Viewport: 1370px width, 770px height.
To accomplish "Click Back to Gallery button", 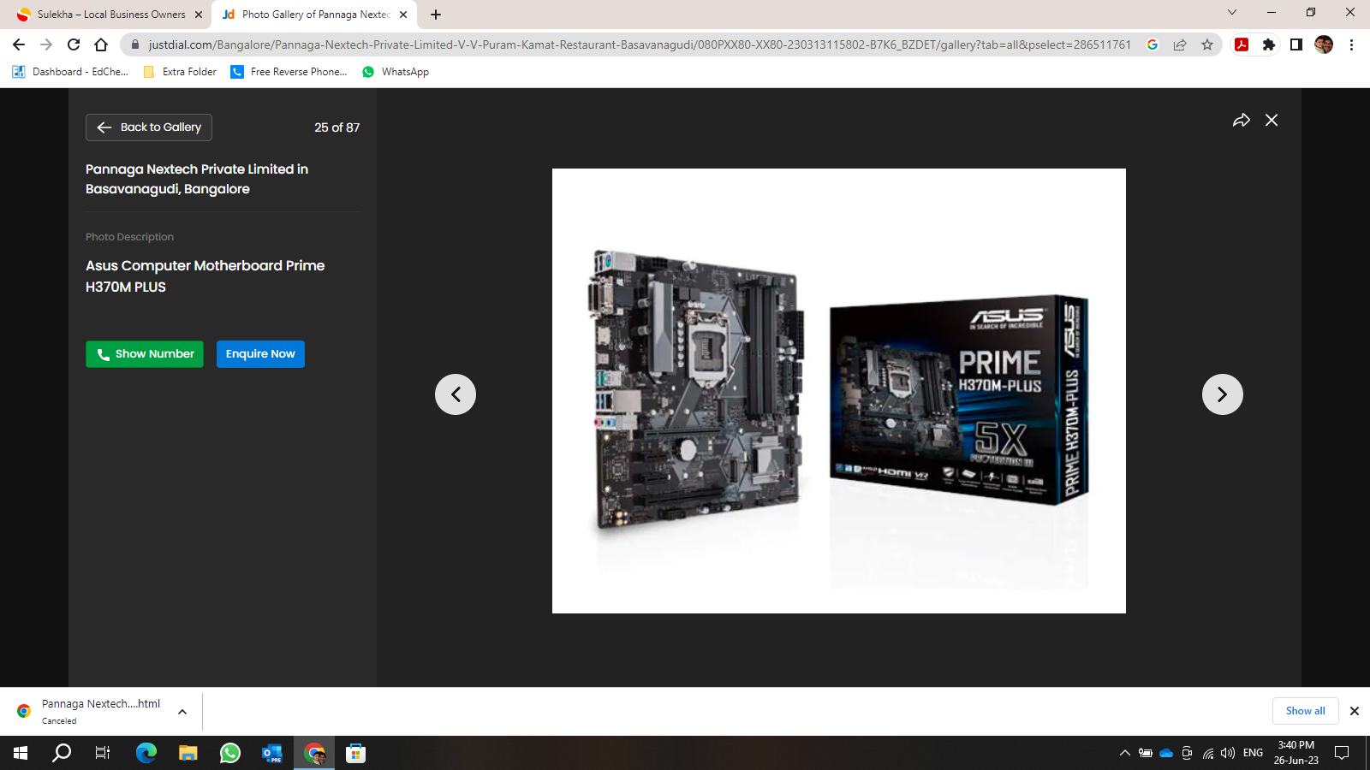I will [x=149, y=127].
